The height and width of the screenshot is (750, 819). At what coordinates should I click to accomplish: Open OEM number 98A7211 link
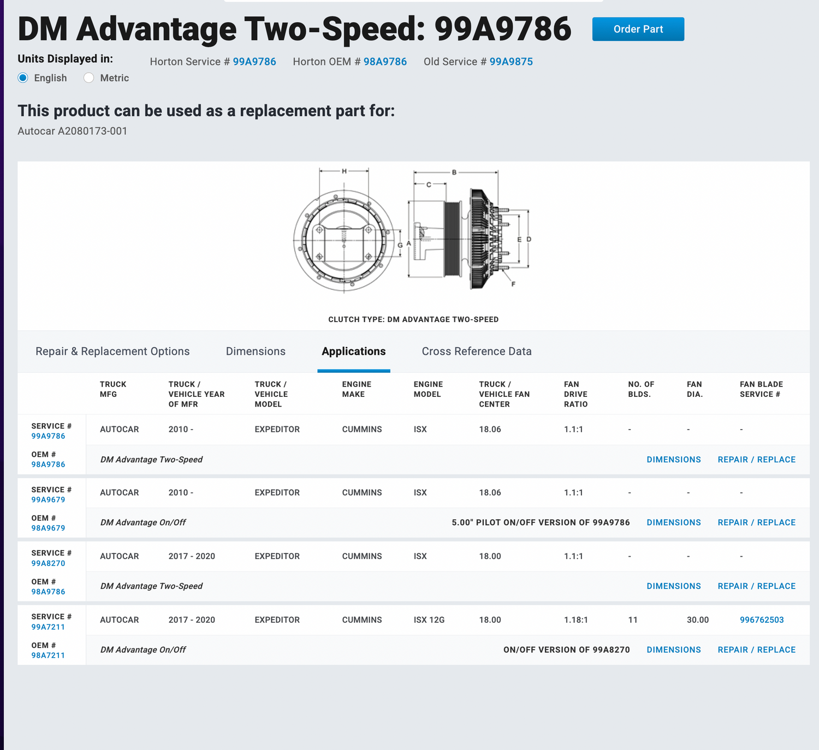point(48,655)
